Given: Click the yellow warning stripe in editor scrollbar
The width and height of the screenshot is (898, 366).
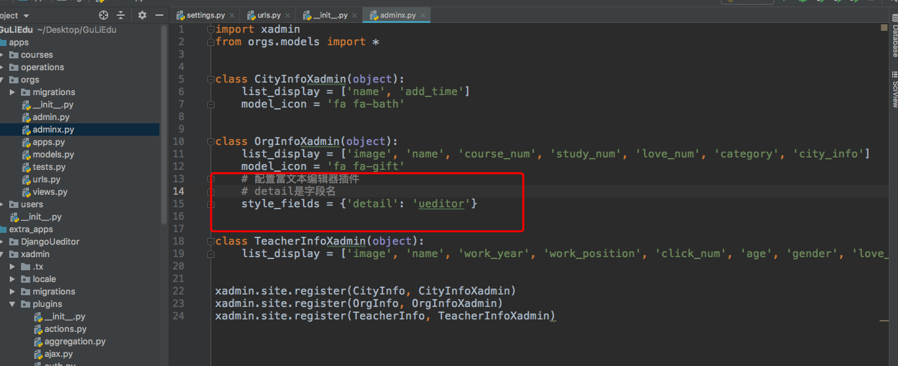Looking at the screenshot, I should pyautogui.click(x=884, y=320).
